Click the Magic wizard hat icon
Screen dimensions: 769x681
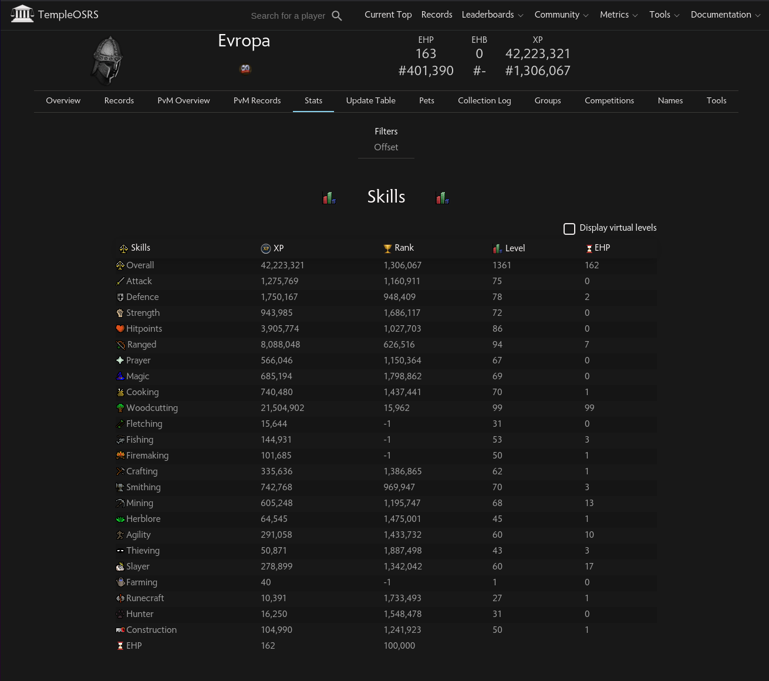pyautogui.click(x=120, y=376)
